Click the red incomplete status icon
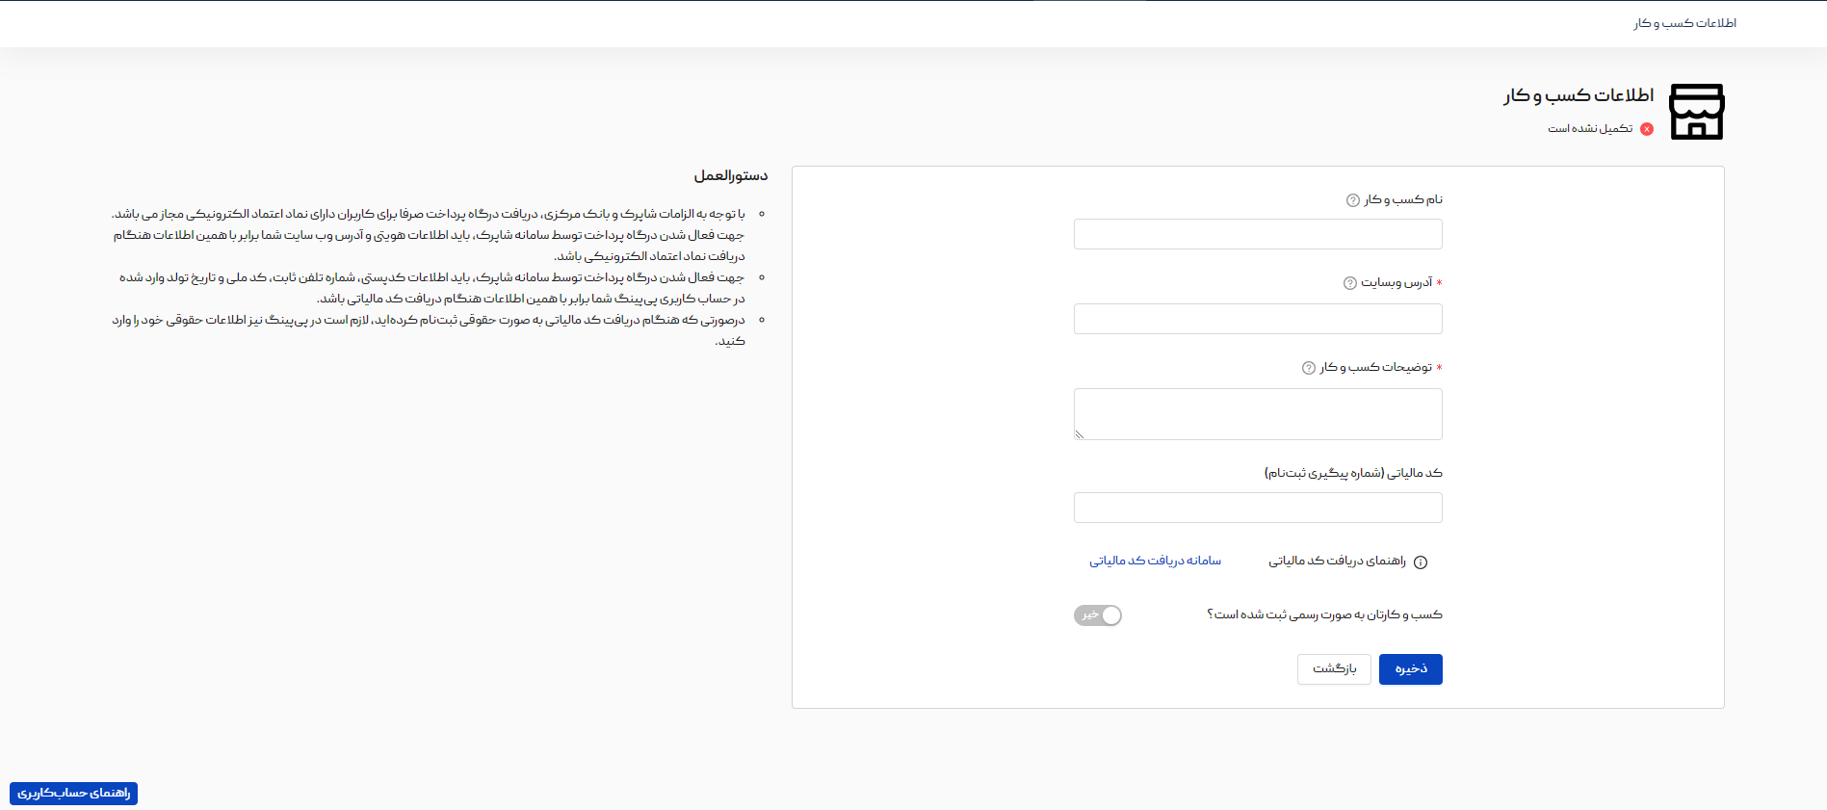 pyautogui.click(x=1647, y=129)
